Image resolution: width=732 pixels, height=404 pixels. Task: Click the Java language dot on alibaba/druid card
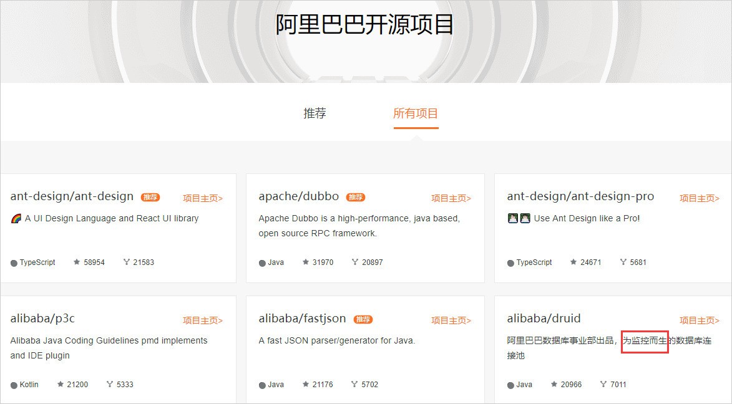[x=510, y=385]
